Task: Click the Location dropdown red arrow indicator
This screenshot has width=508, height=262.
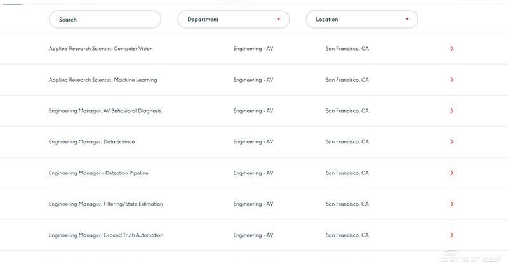Action: click(x=407, y=19)
